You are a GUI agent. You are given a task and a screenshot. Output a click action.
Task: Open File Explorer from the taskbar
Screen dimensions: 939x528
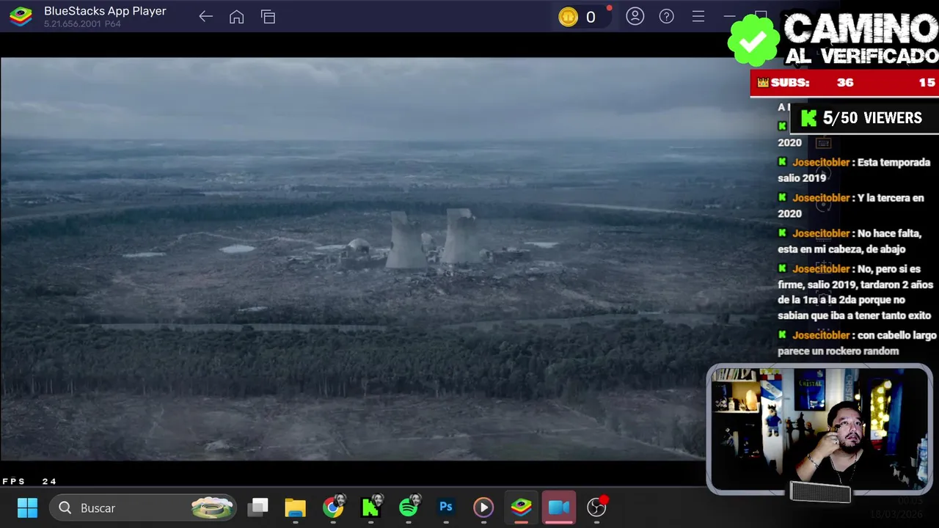295,507
